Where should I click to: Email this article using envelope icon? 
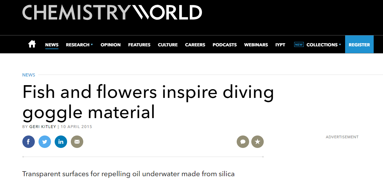77,142
